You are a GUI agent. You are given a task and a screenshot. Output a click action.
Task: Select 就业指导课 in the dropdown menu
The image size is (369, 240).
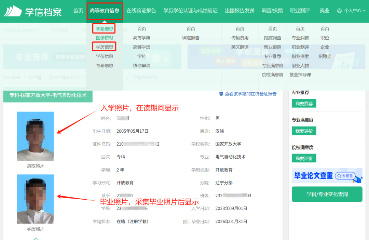tap(300, 75)
